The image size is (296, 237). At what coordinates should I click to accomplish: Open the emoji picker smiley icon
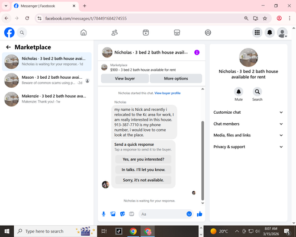click(x=189, y=214)
